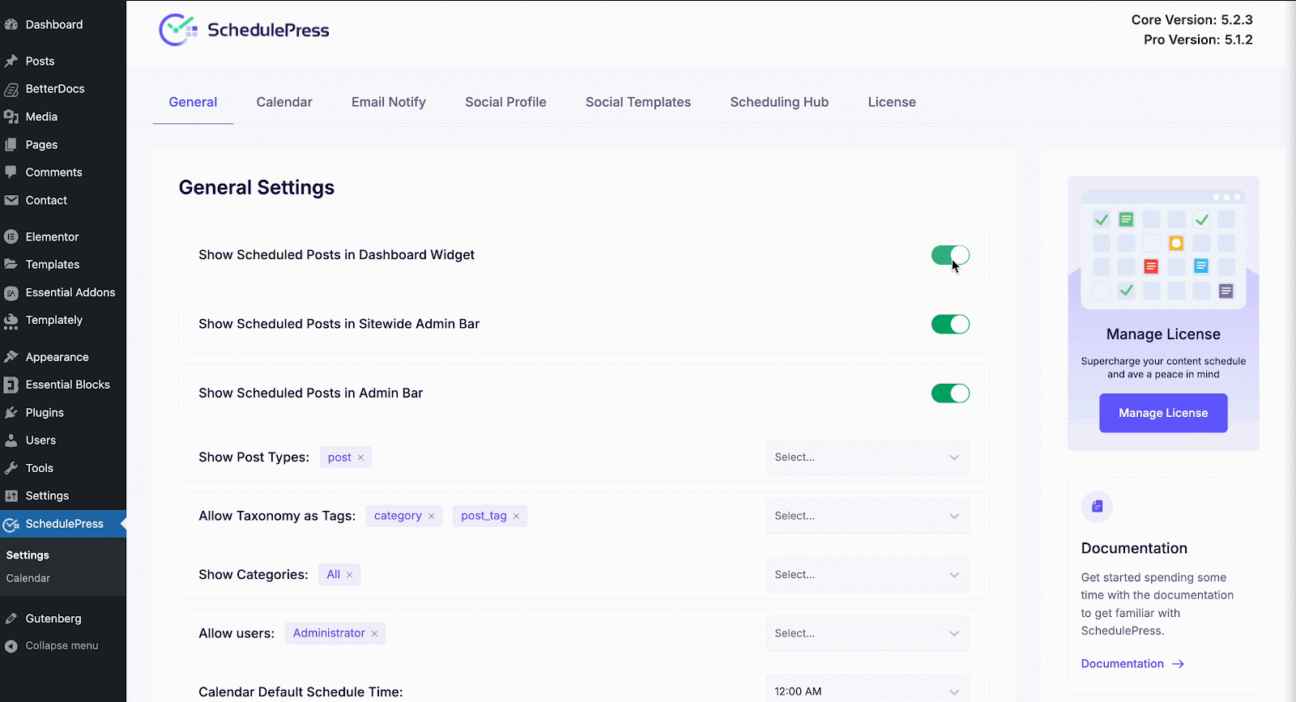Click the Users person icon
Image resolution: width=1296 pixels, height=702 pixels.
click(x=11, y=440)
